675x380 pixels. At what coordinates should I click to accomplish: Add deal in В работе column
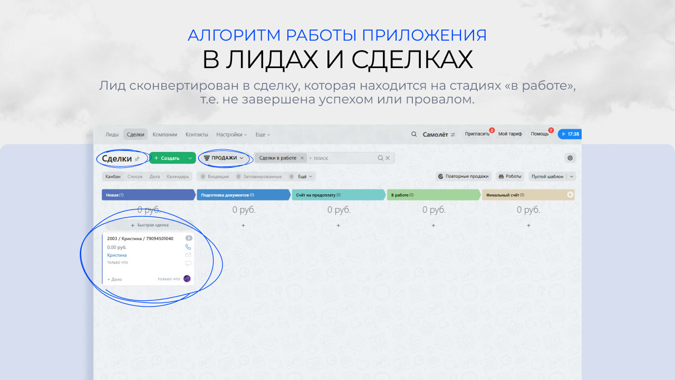[433, 225]
